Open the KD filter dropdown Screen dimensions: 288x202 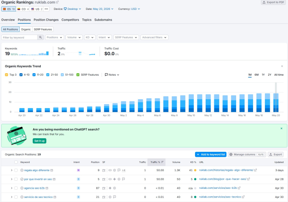pyautogui.click(x=90, y=37)
